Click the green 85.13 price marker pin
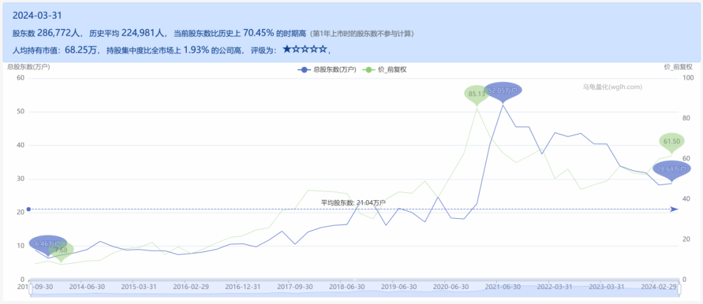 (477, 94)
